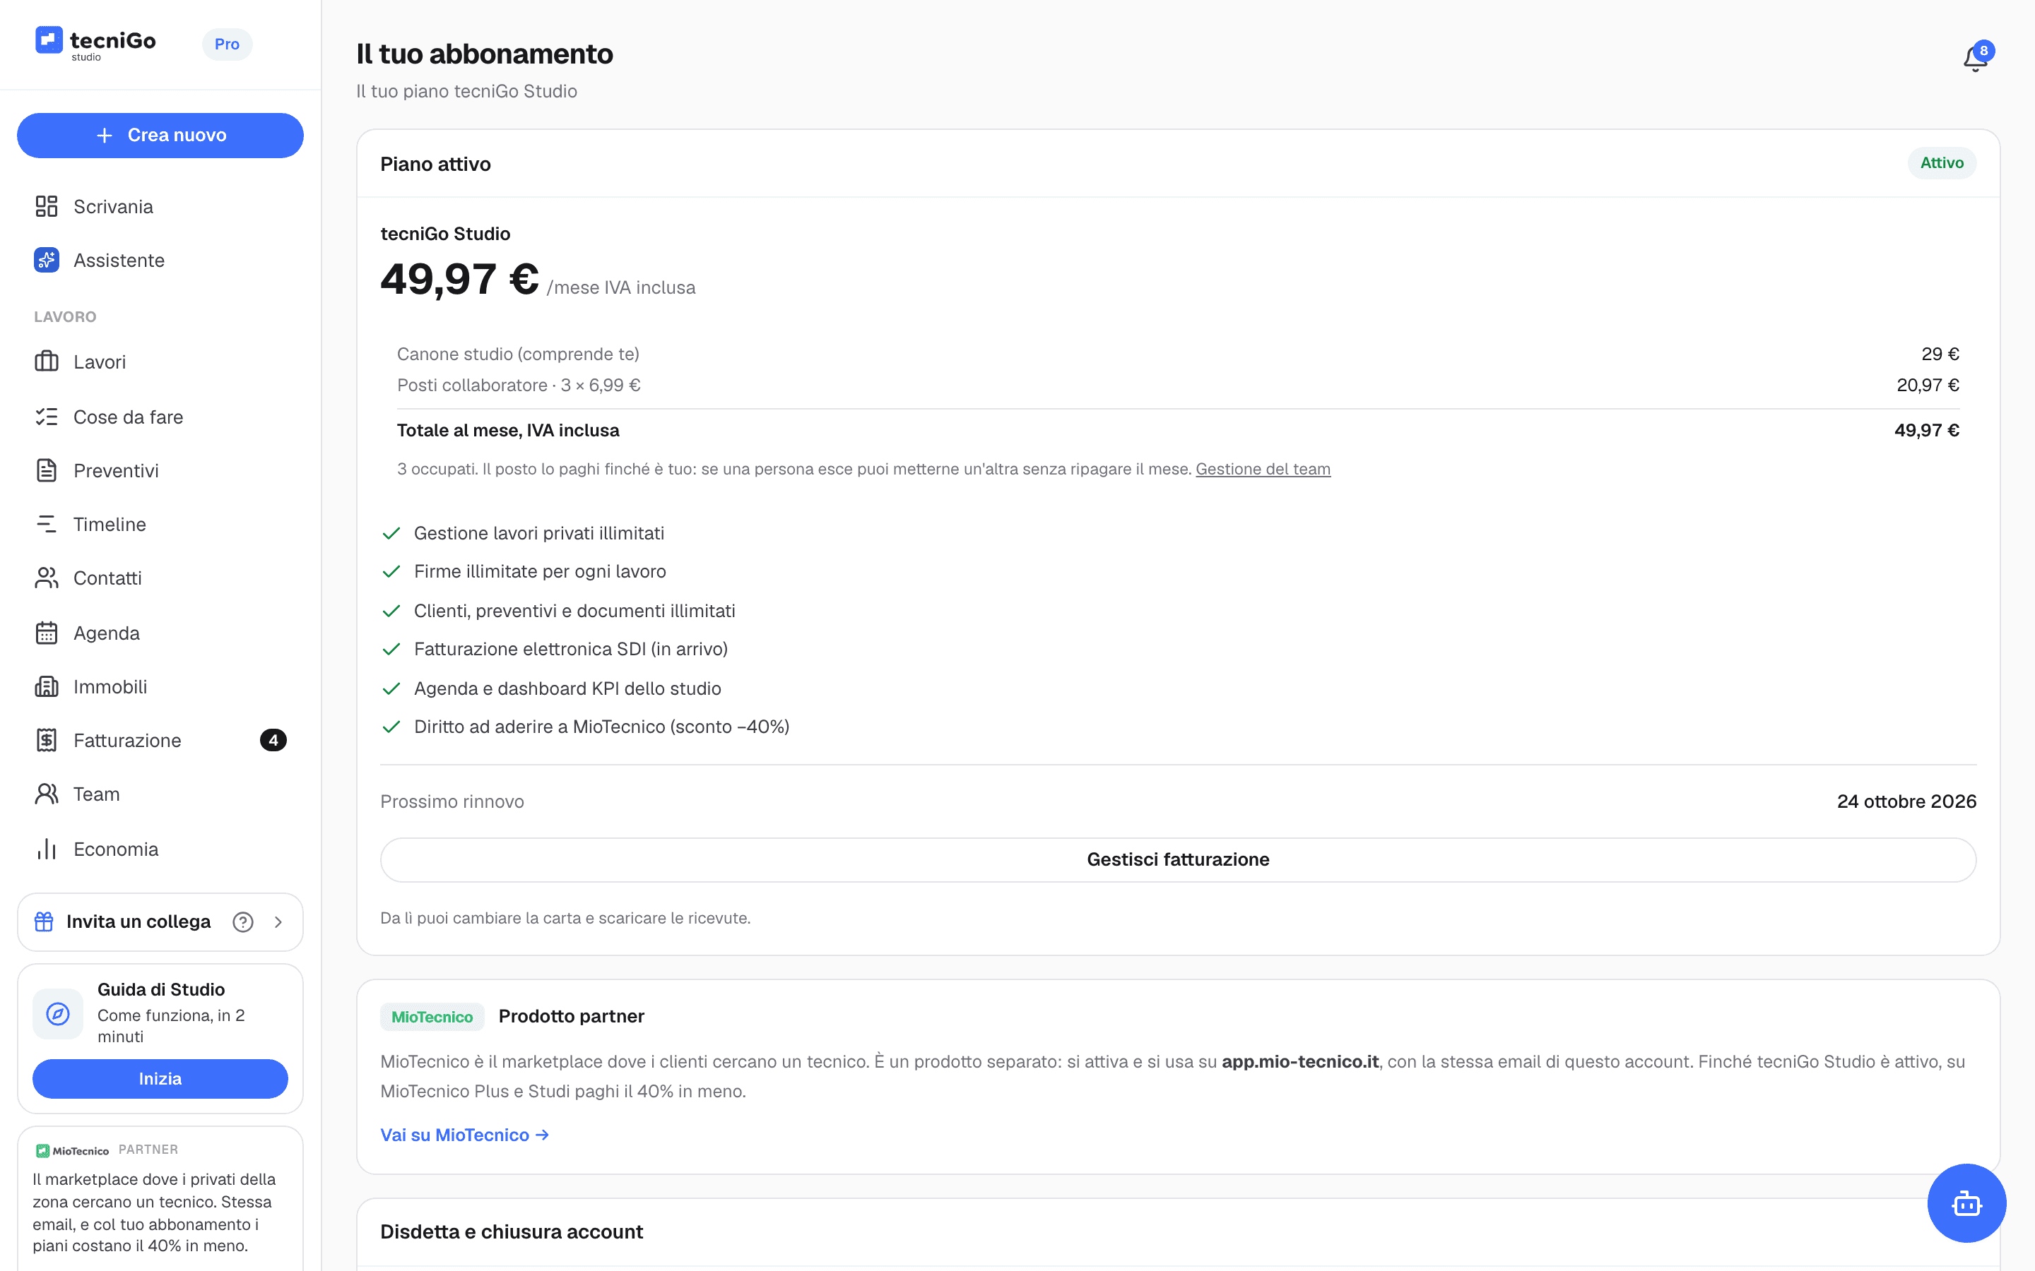Open notifications bell with 8 badge
The height and width of the screenshot is (1271, 2035).
1977,56
